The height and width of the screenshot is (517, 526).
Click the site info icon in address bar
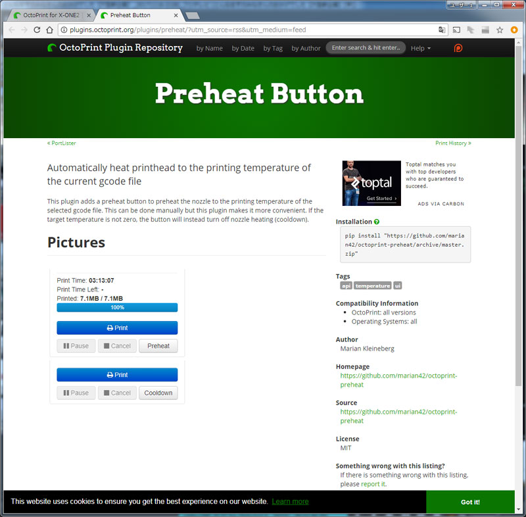tap(64, 30)
